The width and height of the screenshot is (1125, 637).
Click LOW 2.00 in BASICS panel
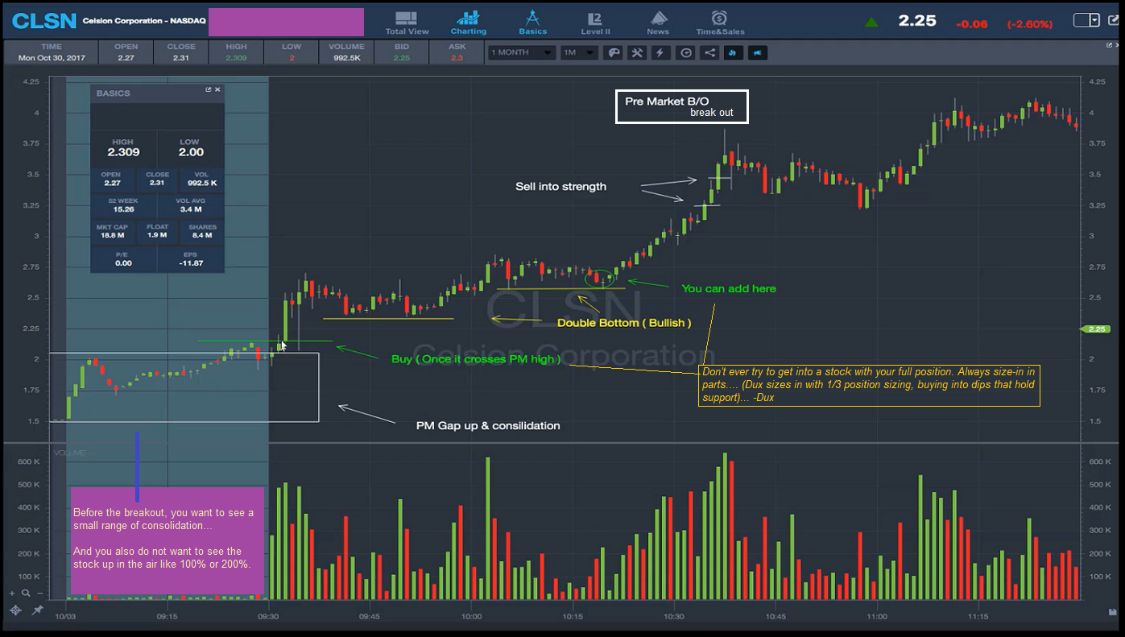tap(191, 147)
